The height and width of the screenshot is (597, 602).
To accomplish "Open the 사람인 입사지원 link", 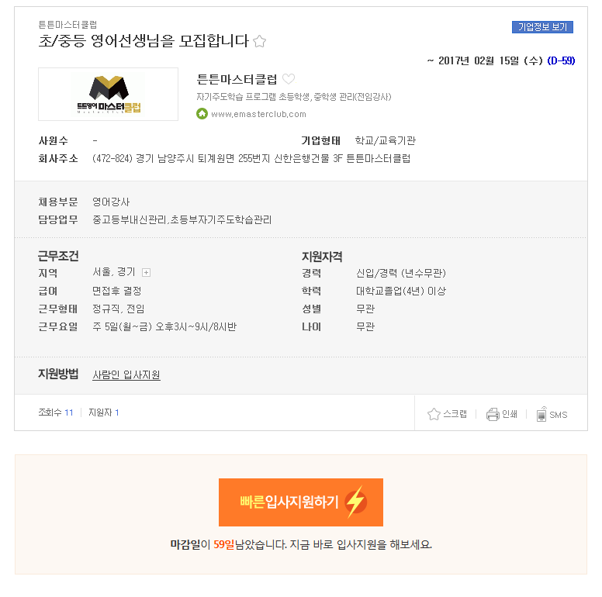I will (x=126, y=374).
